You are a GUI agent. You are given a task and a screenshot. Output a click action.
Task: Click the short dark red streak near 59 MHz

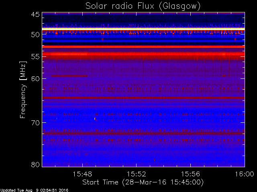coord(69,76)
